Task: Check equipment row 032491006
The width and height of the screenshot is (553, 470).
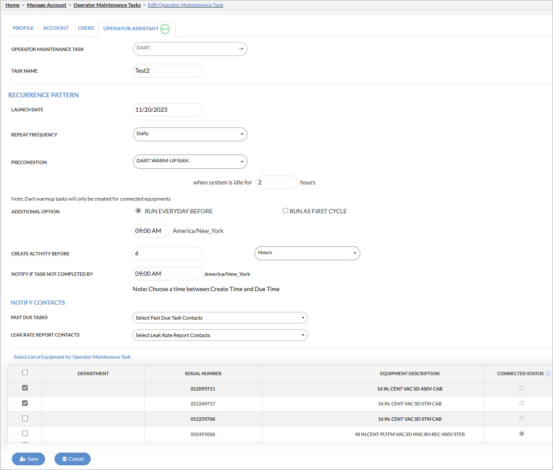Action: (25, 433)
